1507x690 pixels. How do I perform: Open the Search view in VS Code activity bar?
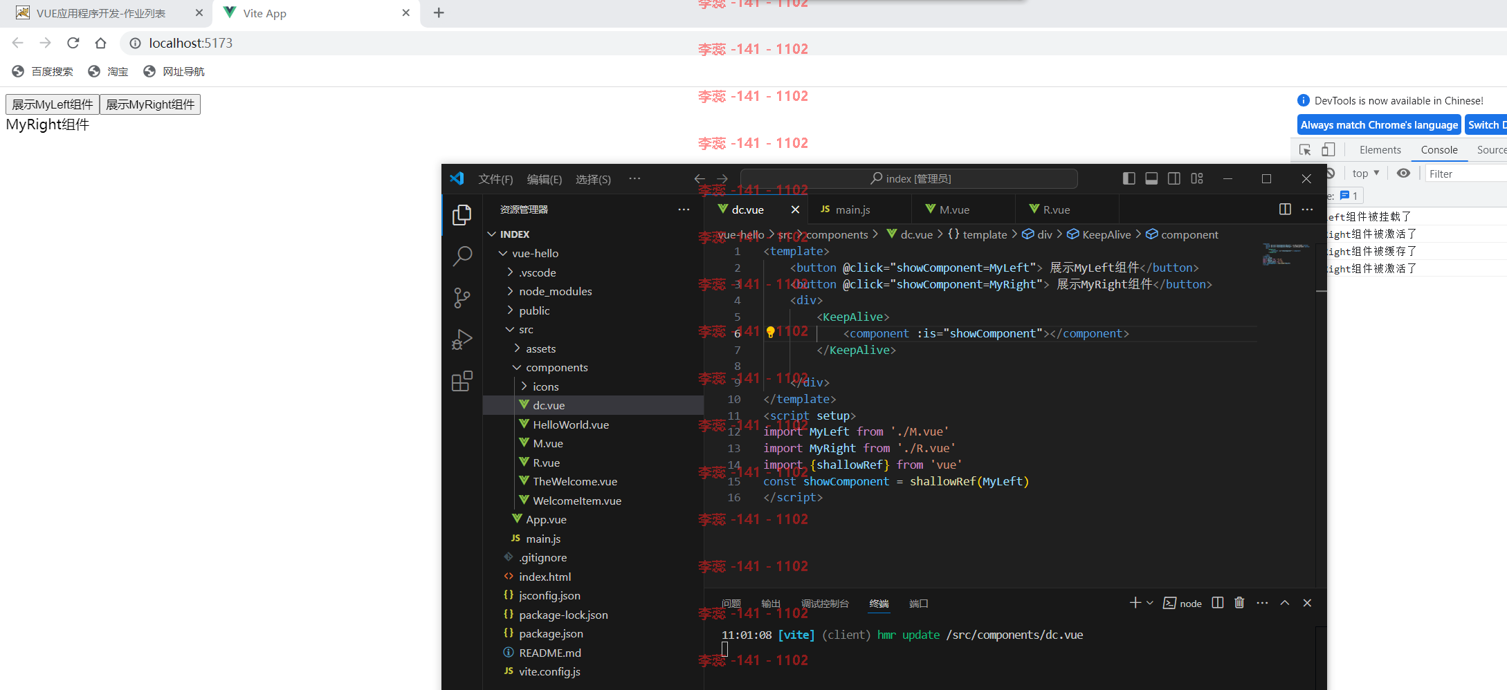click(462, 257)
